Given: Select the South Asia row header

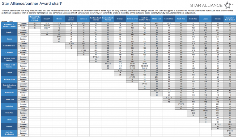Looking at the screenshot, I should point(9,106).
